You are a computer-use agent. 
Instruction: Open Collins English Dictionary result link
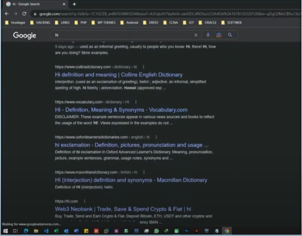(x=118, y=75)
